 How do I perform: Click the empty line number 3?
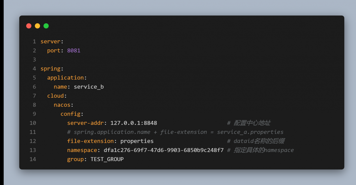point(34,60)
